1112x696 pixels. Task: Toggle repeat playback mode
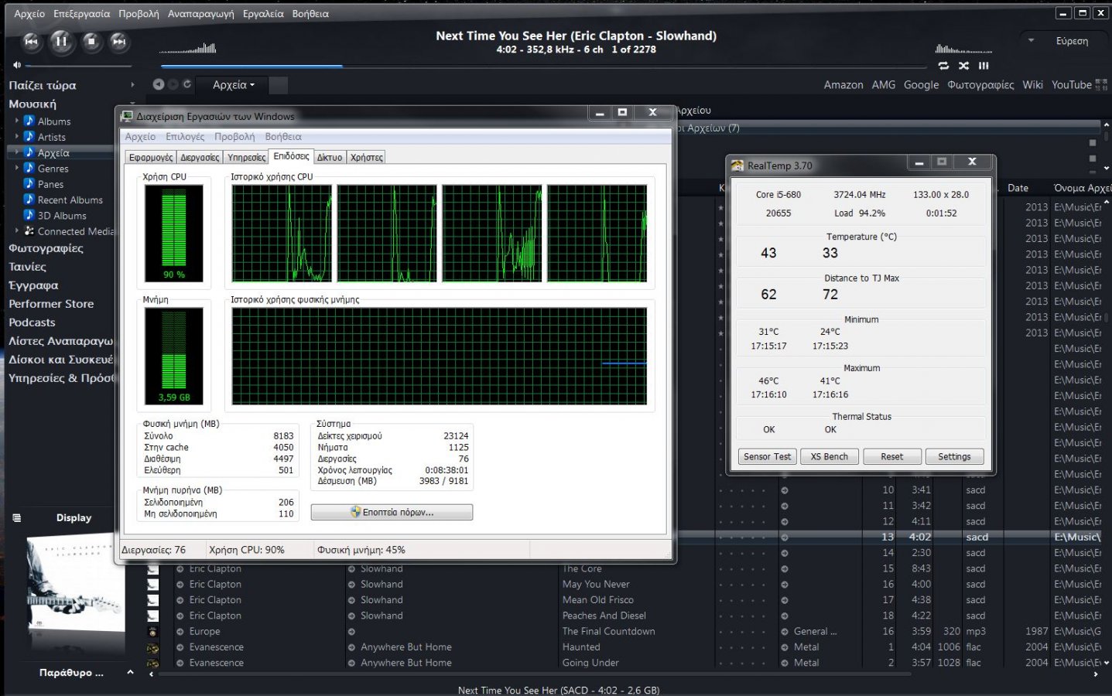[943, 66]
